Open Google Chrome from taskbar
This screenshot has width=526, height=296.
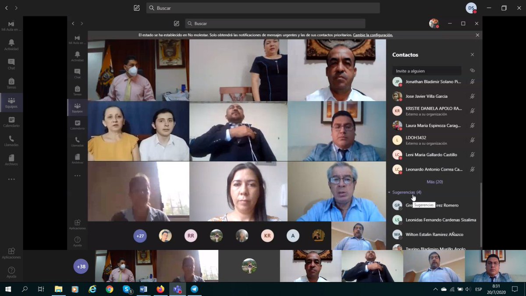(x=109, y=289)
